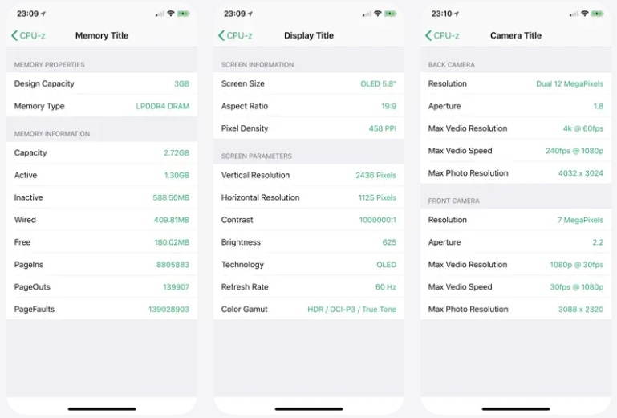617x418 pixels.
Task: Select the Vertical Resolution row
Action: tap(309, 175)
